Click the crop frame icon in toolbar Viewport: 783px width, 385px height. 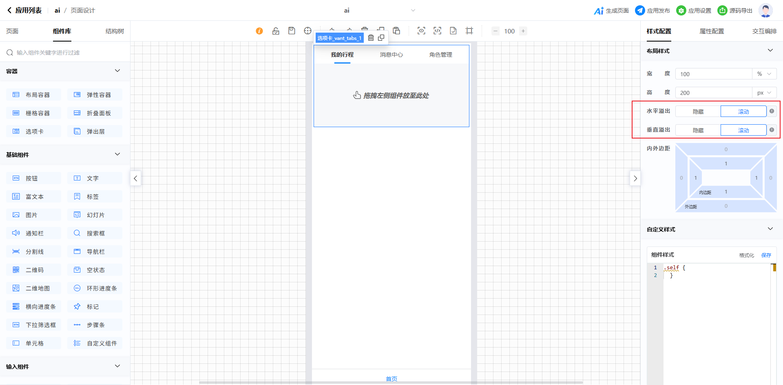469,31
